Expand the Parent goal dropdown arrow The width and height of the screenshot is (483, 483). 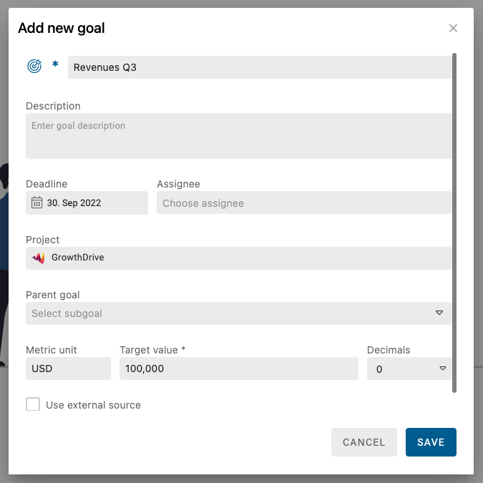tap(439, 313)
